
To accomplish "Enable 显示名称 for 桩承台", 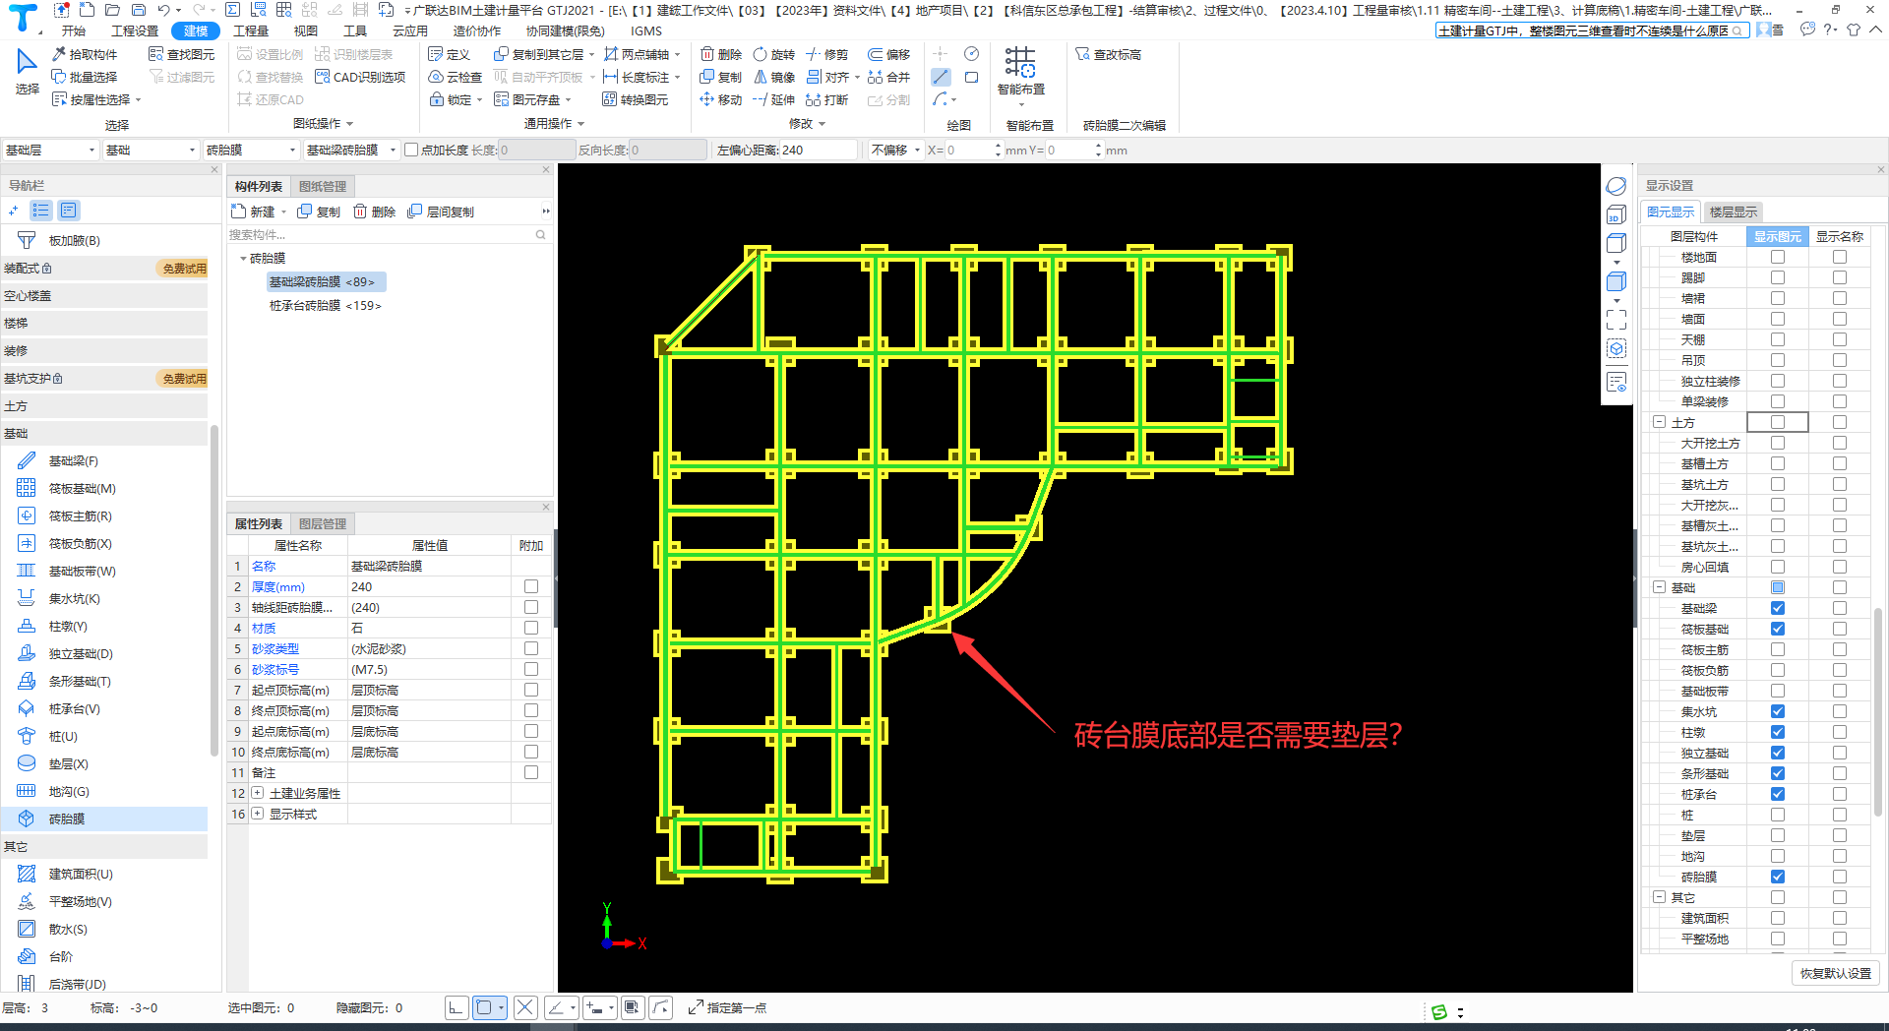I will point(1840,794).
